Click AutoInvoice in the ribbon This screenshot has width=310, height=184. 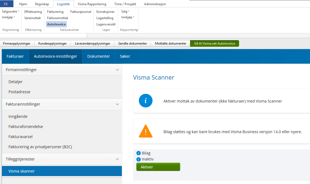coord(56,24)
